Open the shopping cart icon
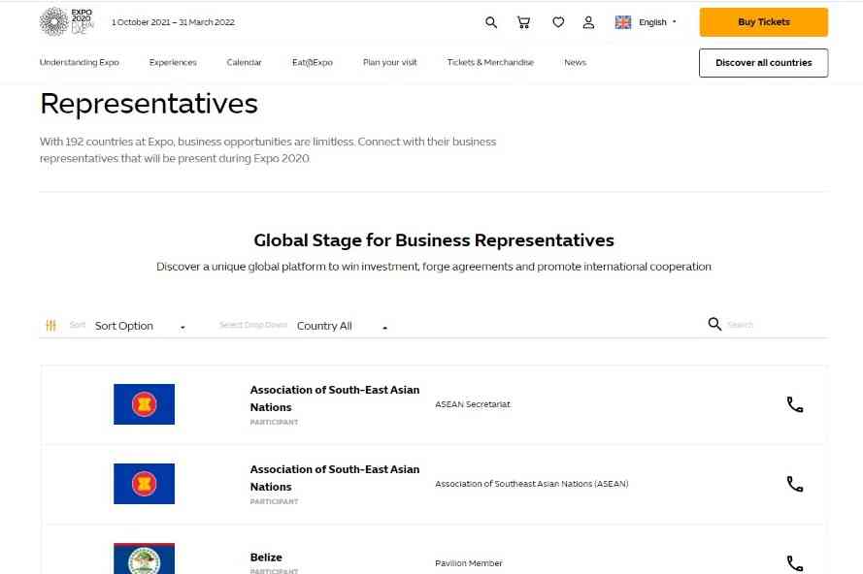 coord(523,22)
